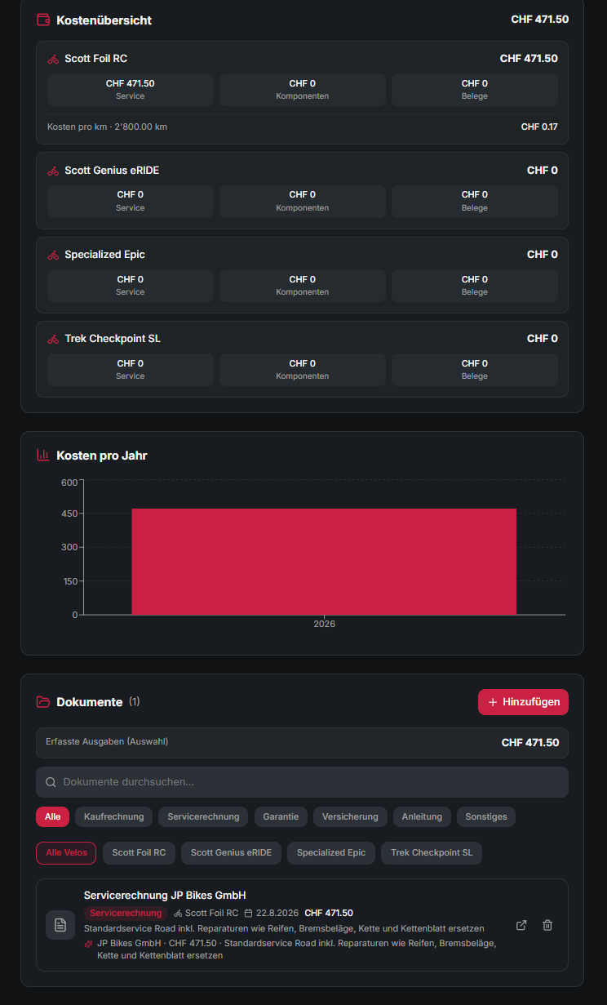Click the 2026 axis label of the chart
The width and height of the screenshot is (607, 1005).
(324, 624)
